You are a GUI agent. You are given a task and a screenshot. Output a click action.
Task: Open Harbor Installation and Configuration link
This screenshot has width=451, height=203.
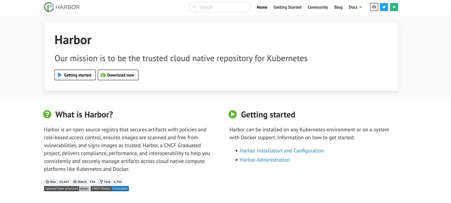pyautogui.click(x=282, y=151)
